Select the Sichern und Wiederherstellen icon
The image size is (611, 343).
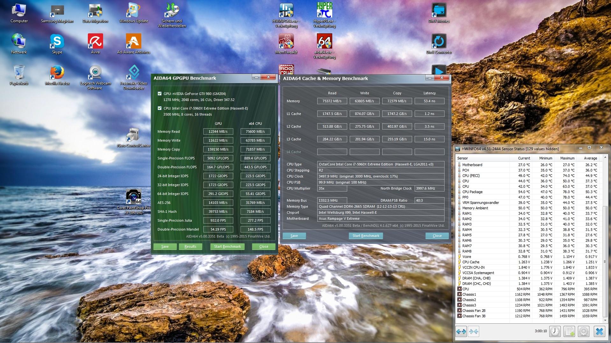click(172, 15)
